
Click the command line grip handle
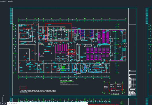pyautogui.click(x=1, y=104)
